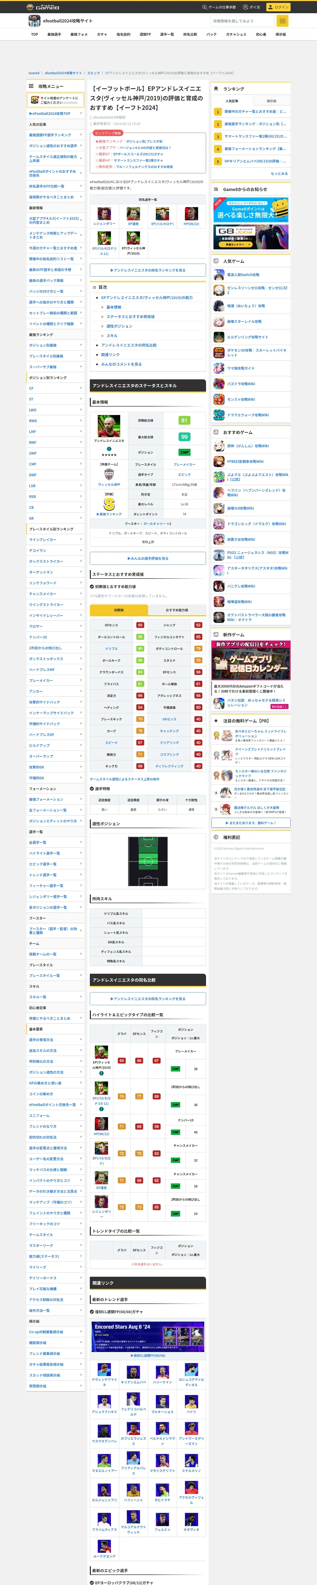Jump to 基本情報 in the table of contents
This screenshot has width=317, height=1585.
114,307
